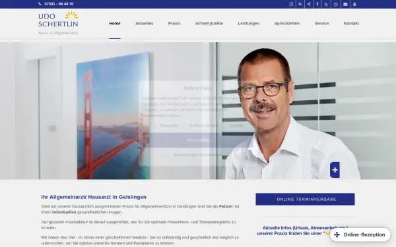
Task: Open the Facebook icon in top bar
Action: pyautogui.click(x=317, y=4)
